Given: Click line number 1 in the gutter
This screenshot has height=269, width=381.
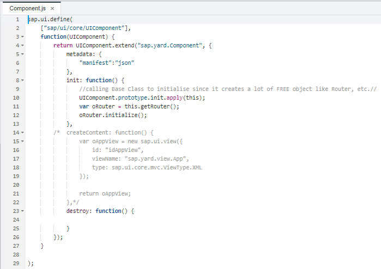Looking at the screenshot, I should (17, 20).
